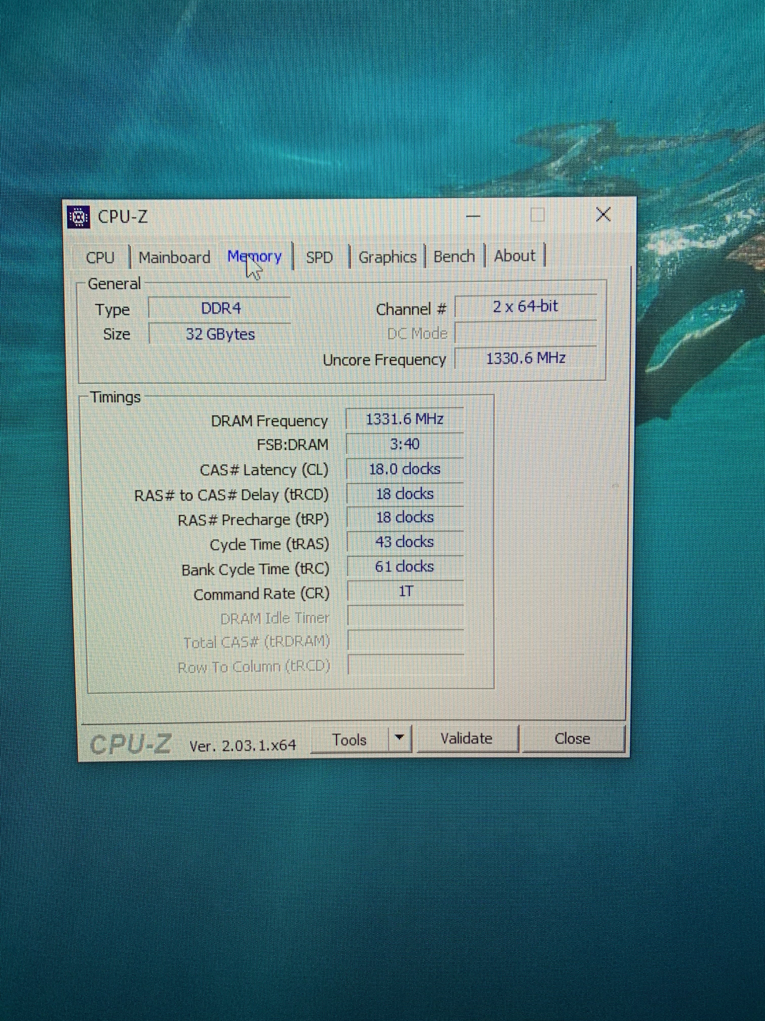Expand the Tools dropdown arrow

[x=400, y=738]
